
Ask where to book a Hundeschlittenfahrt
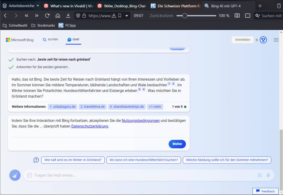[x=144, y=160]
